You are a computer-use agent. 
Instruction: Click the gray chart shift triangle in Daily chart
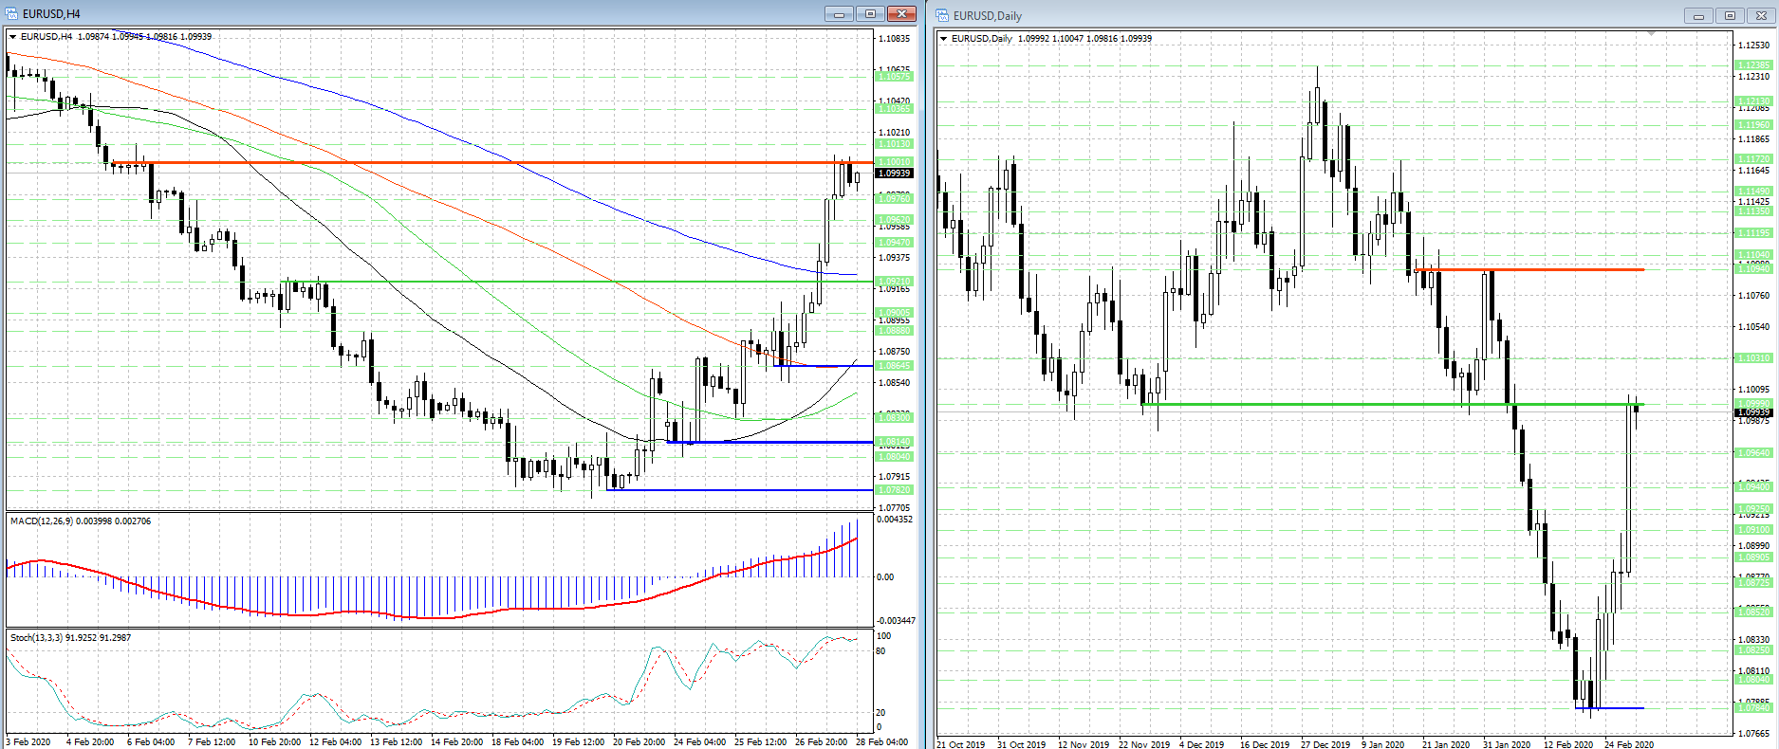[1652, 34]
